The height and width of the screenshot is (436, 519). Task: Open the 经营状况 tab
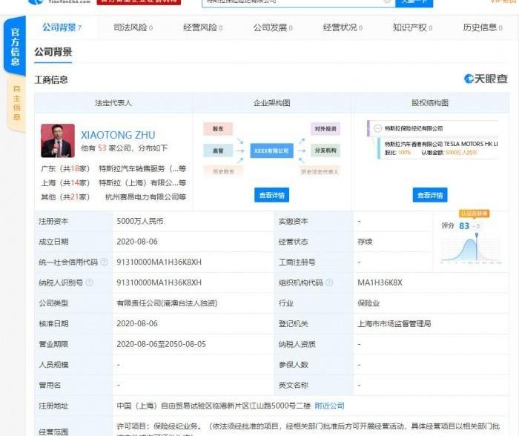[x=343, y=27]
